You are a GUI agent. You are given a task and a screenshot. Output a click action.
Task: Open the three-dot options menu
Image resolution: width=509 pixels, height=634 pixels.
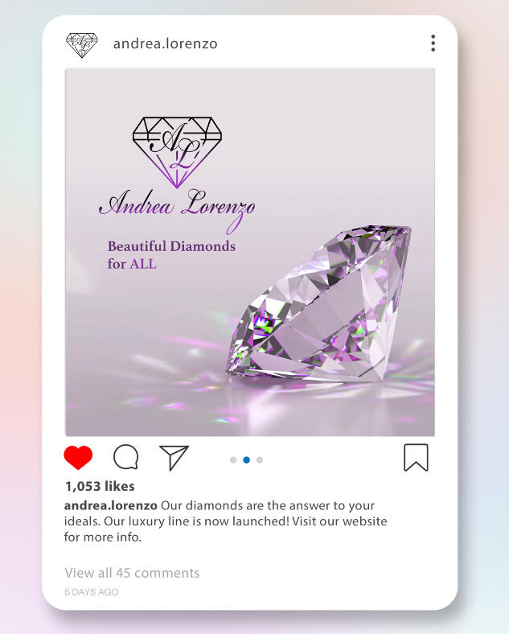[x=433, y=43]
